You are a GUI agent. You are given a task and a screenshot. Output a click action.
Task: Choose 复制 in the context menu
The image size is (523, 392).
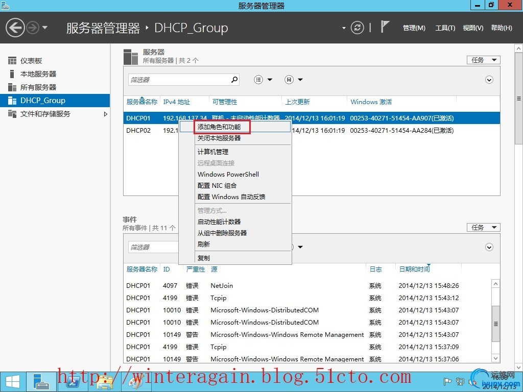[235, 258]
